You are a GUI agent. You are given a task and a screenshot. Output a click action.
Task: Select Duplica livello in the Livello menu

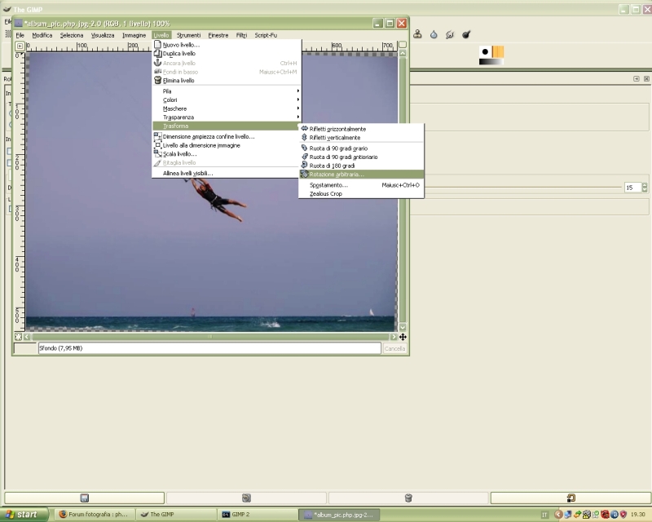pyautogui.click(x=178, y=54)
